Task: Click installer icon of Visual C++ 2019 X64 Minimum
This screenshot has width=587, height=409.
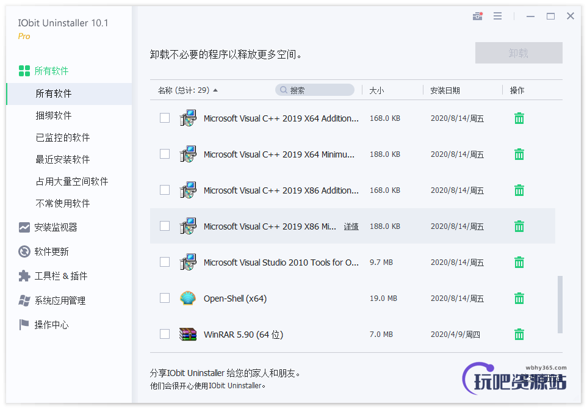Action: pos(188,154)
